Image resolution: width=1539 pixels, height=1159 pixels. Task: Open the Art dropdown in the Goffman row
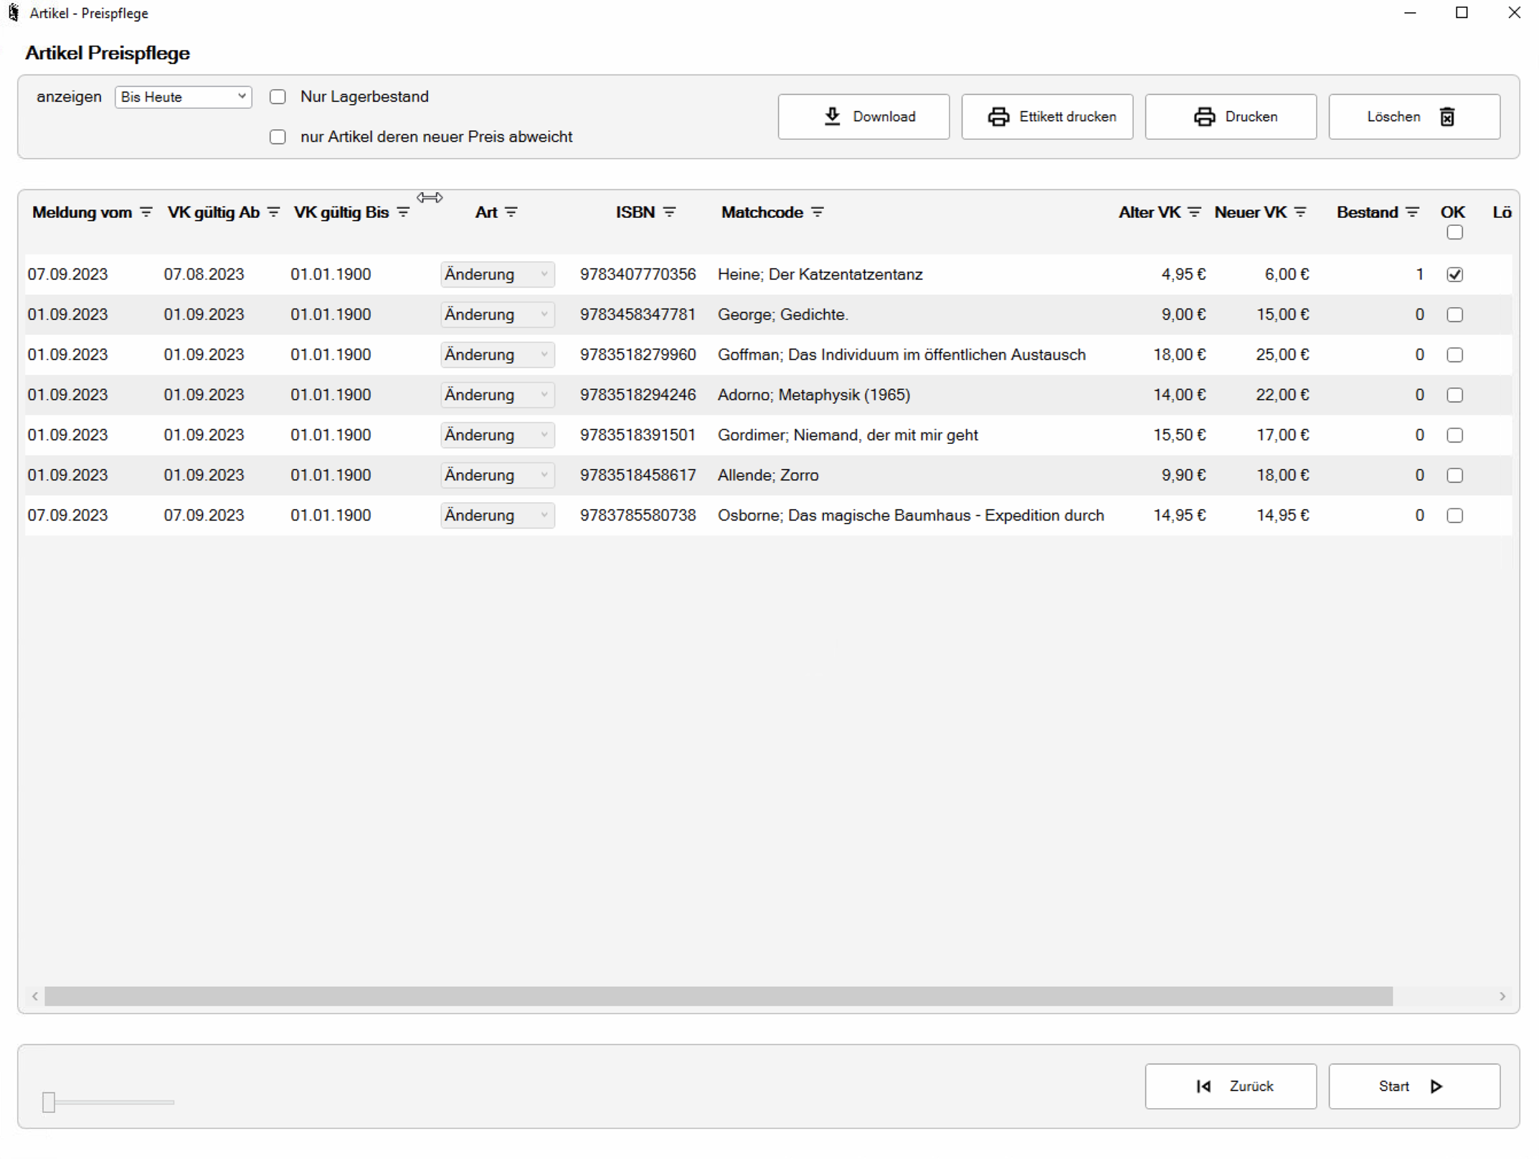click(x=497, y=355)
